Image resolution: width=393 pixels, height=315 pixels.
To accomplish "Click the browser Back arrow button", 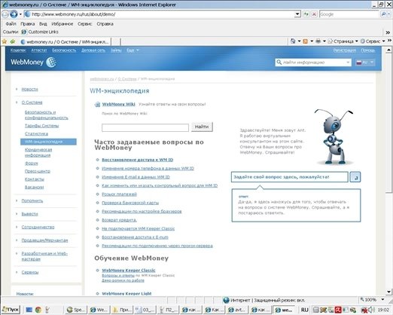I will (5, 14).
